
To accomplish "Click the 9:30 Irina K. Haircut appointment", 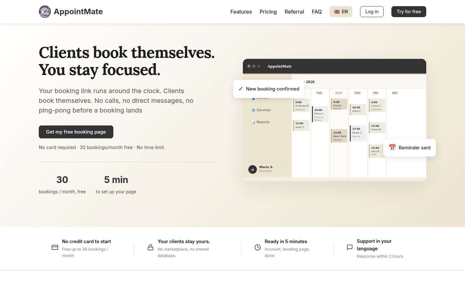I will click(339, 105).
